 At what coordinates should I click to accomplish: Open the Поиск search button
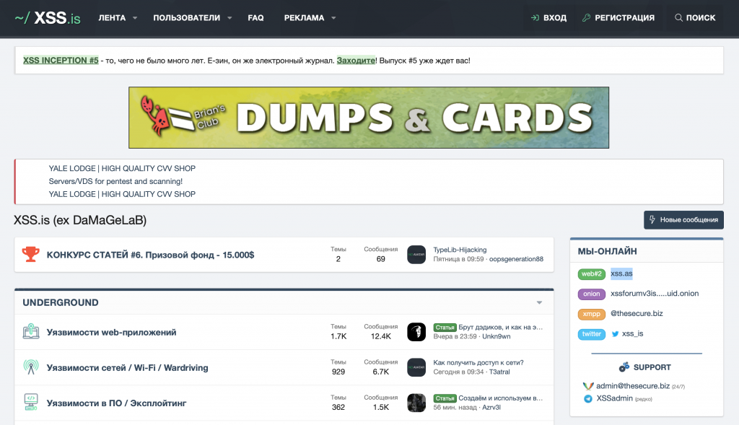(695, 18)
